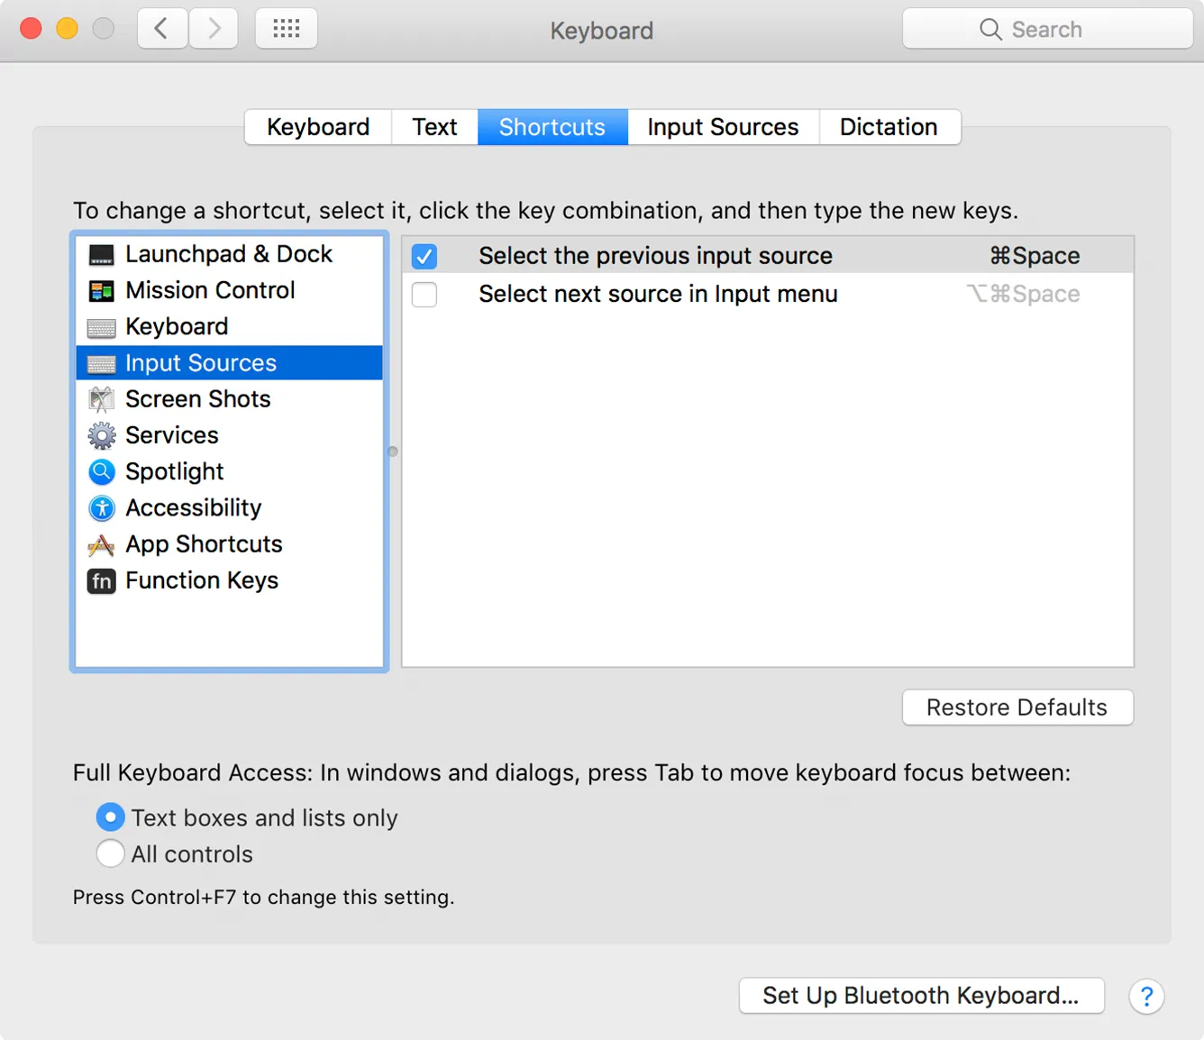The width and height of the screenshot is (1204, 1040).
Task: Choose Text boxes and lists only option
Action: tap(110, 817)
